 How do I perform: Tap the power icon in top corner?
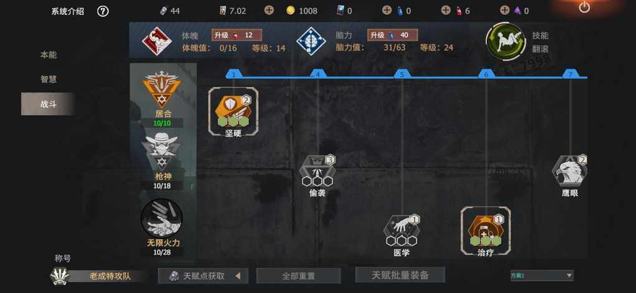(x=584, y=7)
